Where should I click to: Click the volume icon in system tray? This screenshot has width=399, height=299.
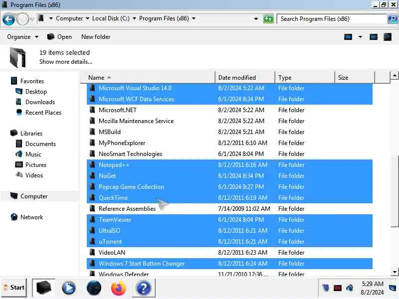tap(350, 288)
